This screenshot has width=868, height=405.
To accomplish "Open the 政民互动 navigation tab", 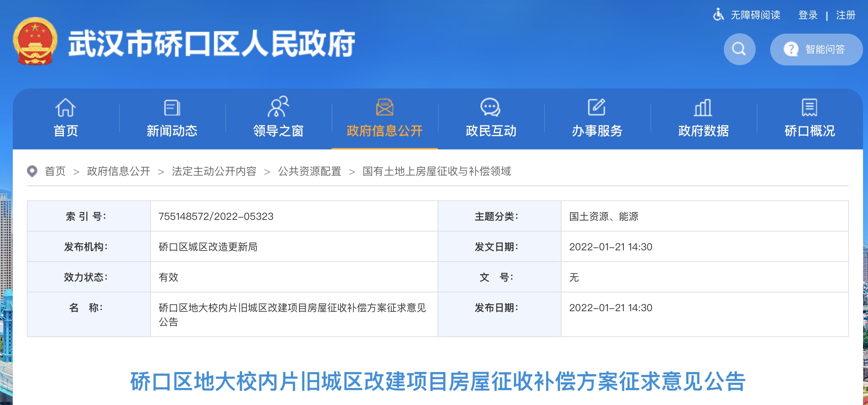I will coord(491,119).
